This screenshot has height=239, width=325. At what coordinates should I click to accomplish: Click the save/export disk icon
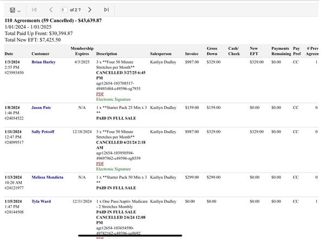[x=12, y=10]
